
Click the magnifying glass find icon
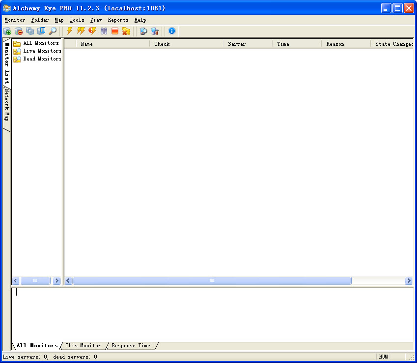53,31
